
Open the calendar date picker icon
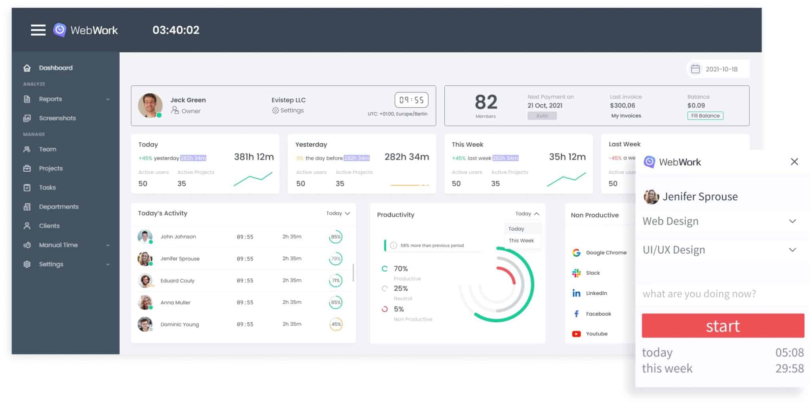tap(696, 68)
